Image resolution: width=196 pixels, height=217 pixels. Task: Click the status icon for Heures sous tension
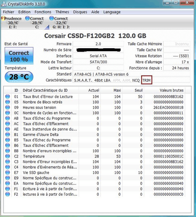tap(7, 107)
